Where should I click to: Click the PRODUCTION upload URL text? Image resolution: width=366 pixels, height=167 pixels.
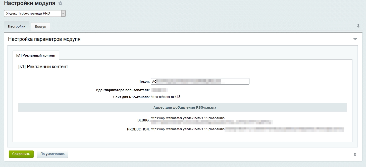(x=188, y=129)
